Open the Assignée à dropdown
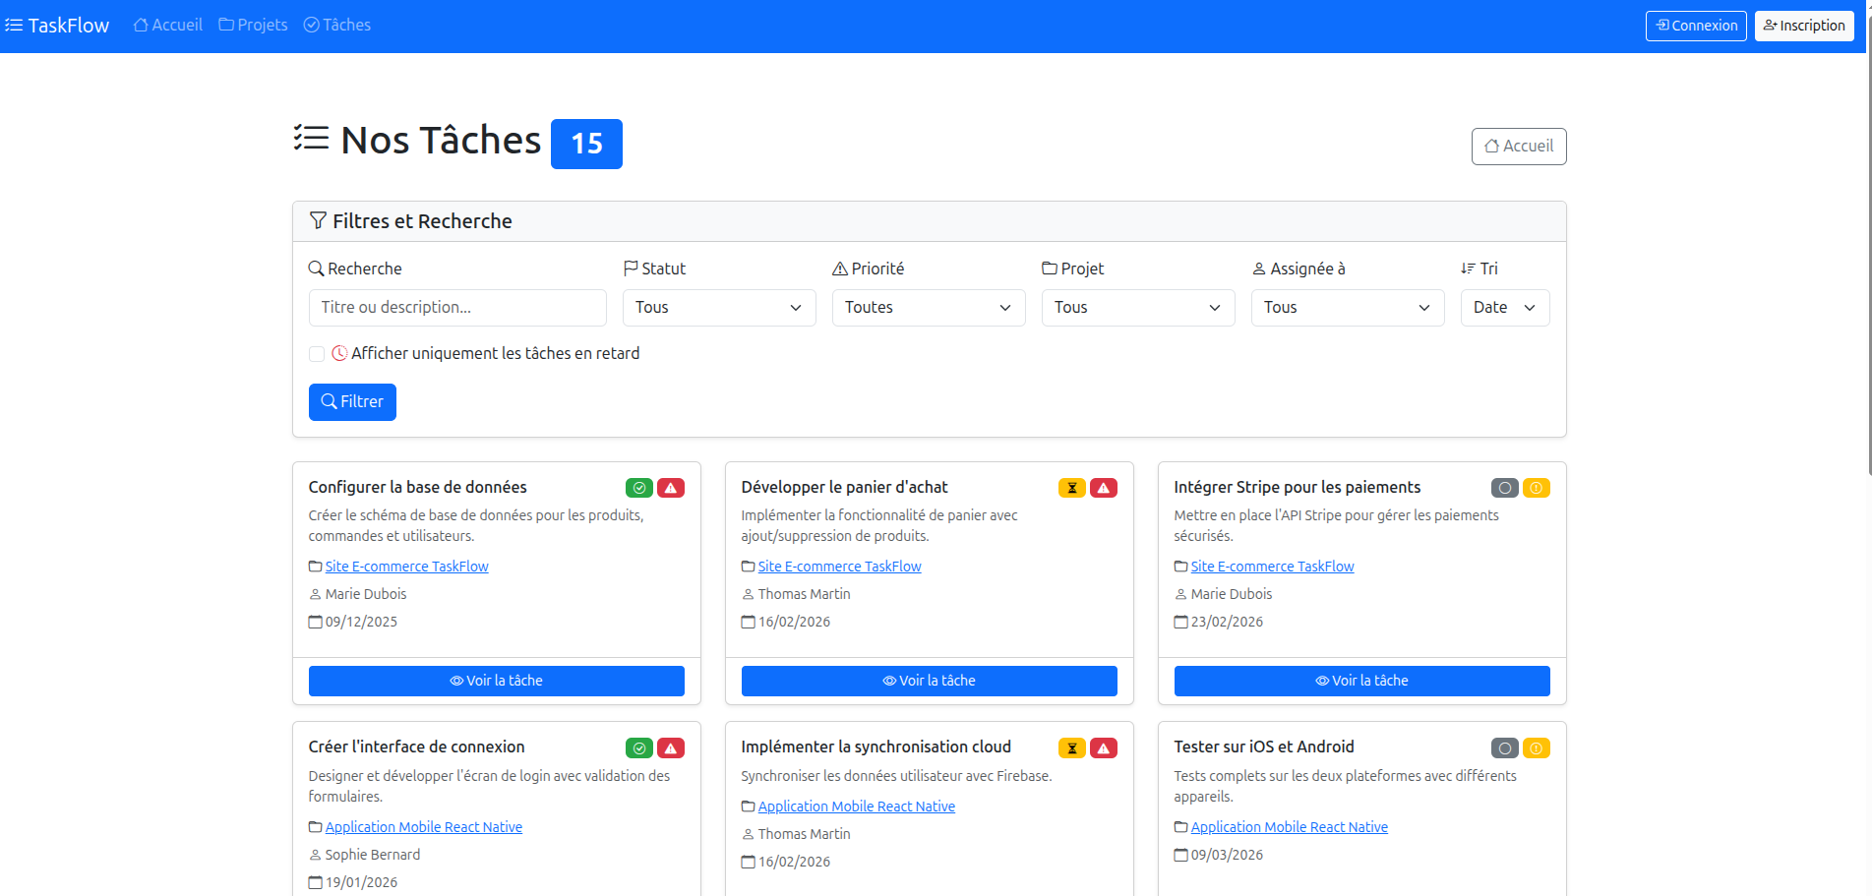This screenshot has height=896, width=1872. click(x=1348, y=308)
